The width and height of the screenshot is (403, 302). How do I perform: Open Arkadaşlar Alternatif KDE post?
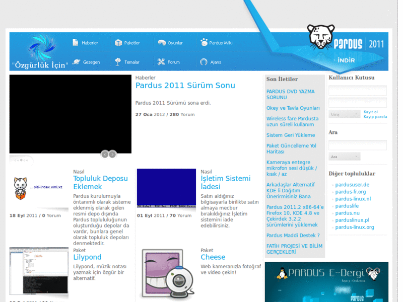click(291, 191)
